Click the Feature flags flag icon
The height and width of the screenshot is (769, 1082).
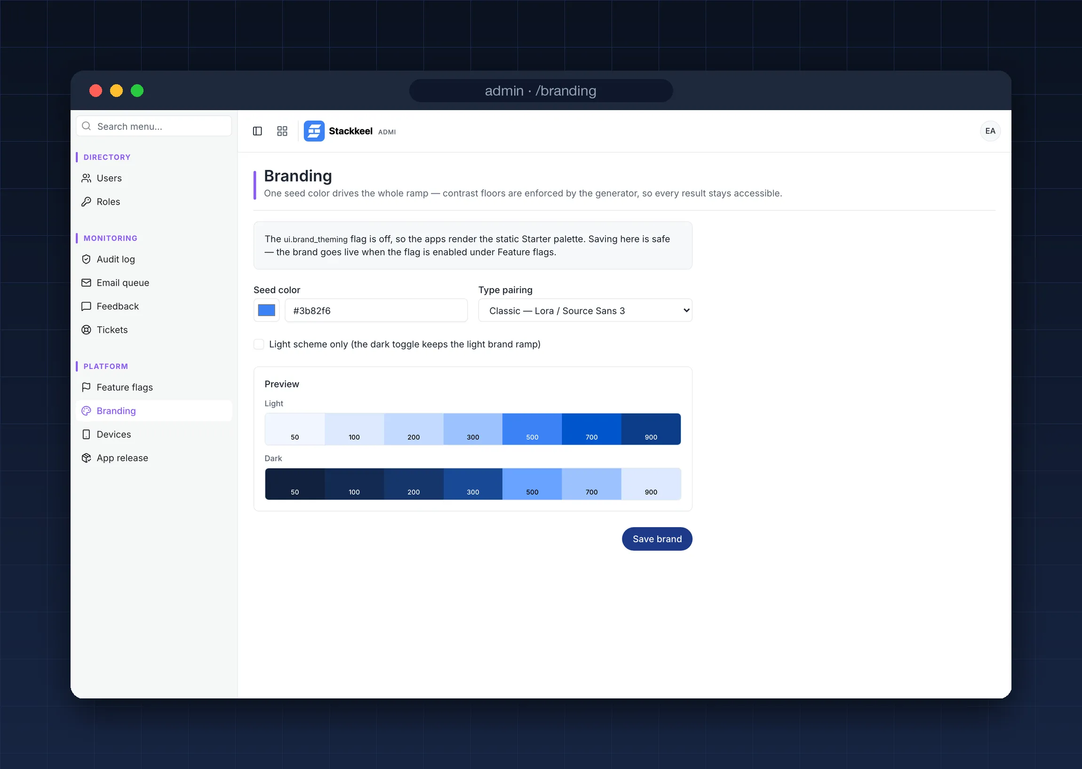[86, 387]
